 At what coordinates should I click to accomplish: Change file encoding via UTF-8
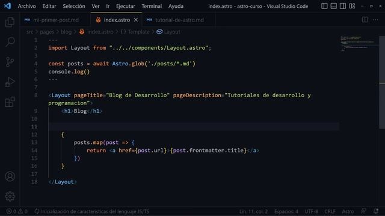(x=311, y=211)
